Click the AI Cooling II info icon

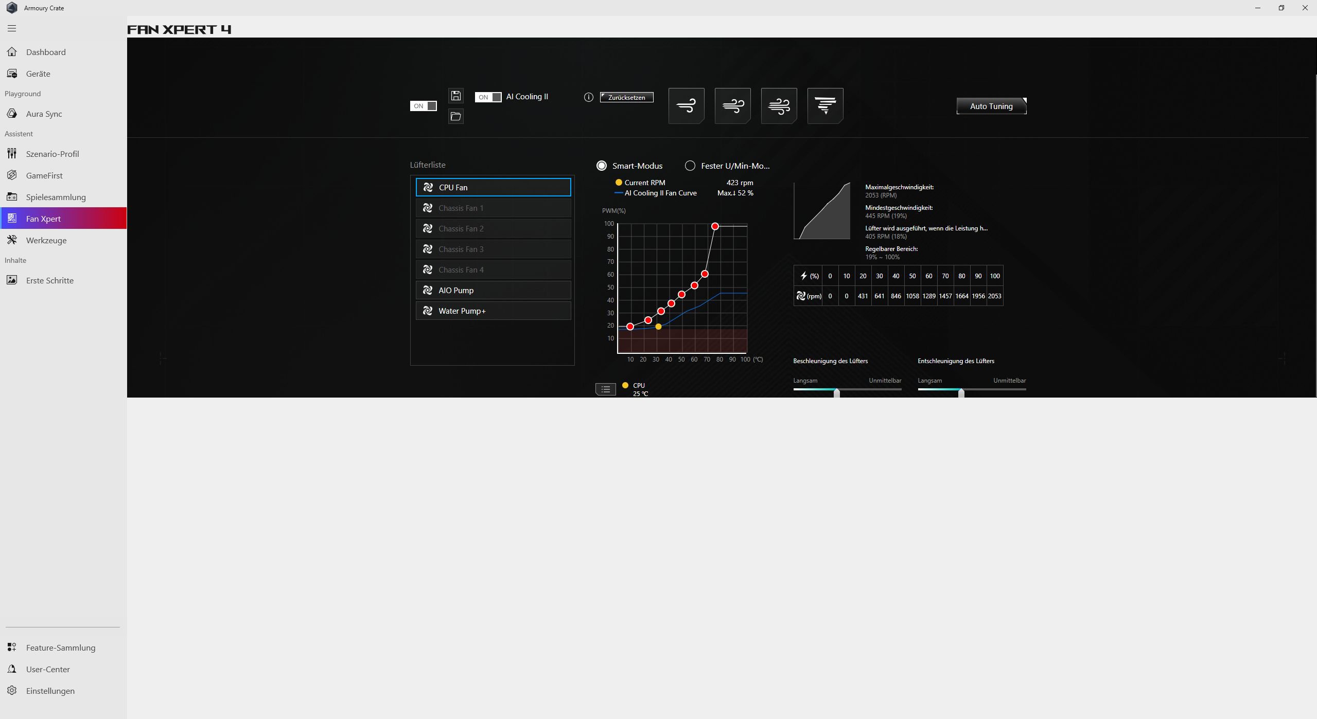click(588, 97)
